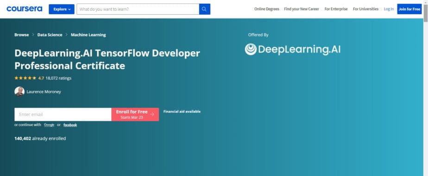The height and width of the screenshot is (176, 428).
Task: Click the 4.7 rating value
Action: [x=41, y=78]
